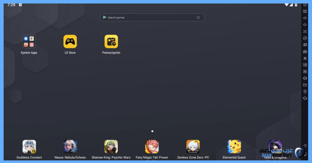The image size is (312, 163).
Task: Open Shaman King: Psychic Wars
Action: [x=111, y=147]
